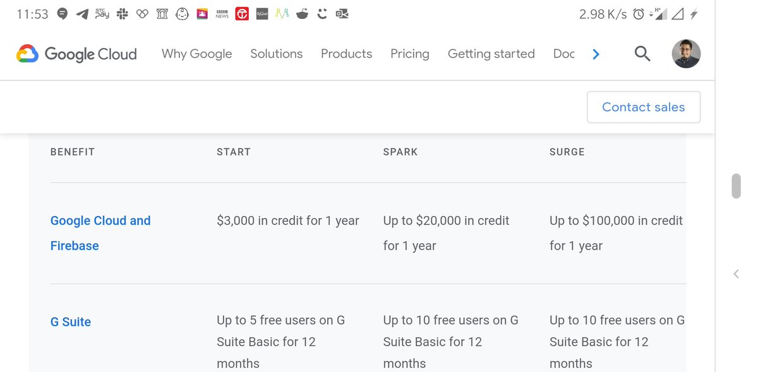Viewport: 758px width, 372px height.
Task: Expand more nav items with blue arrow
Action: (596, 54)
